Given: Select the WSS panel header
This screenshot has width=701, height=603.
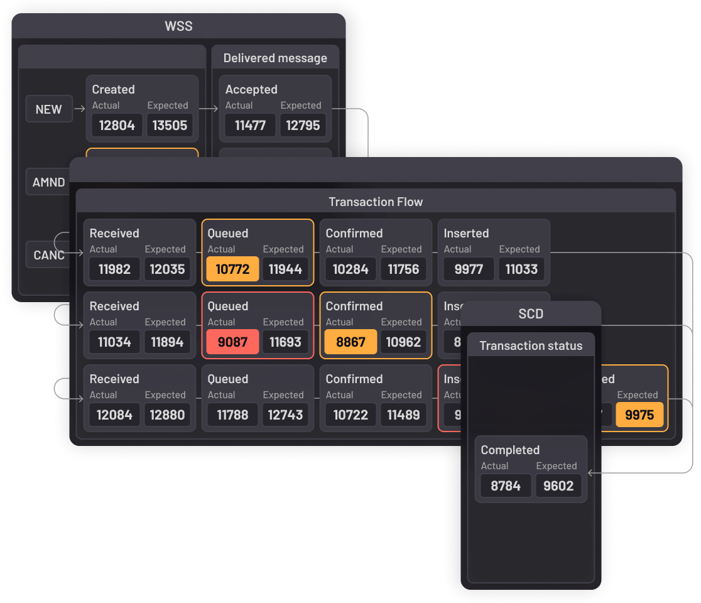Looking at the screenshot, I should (178, 26).
